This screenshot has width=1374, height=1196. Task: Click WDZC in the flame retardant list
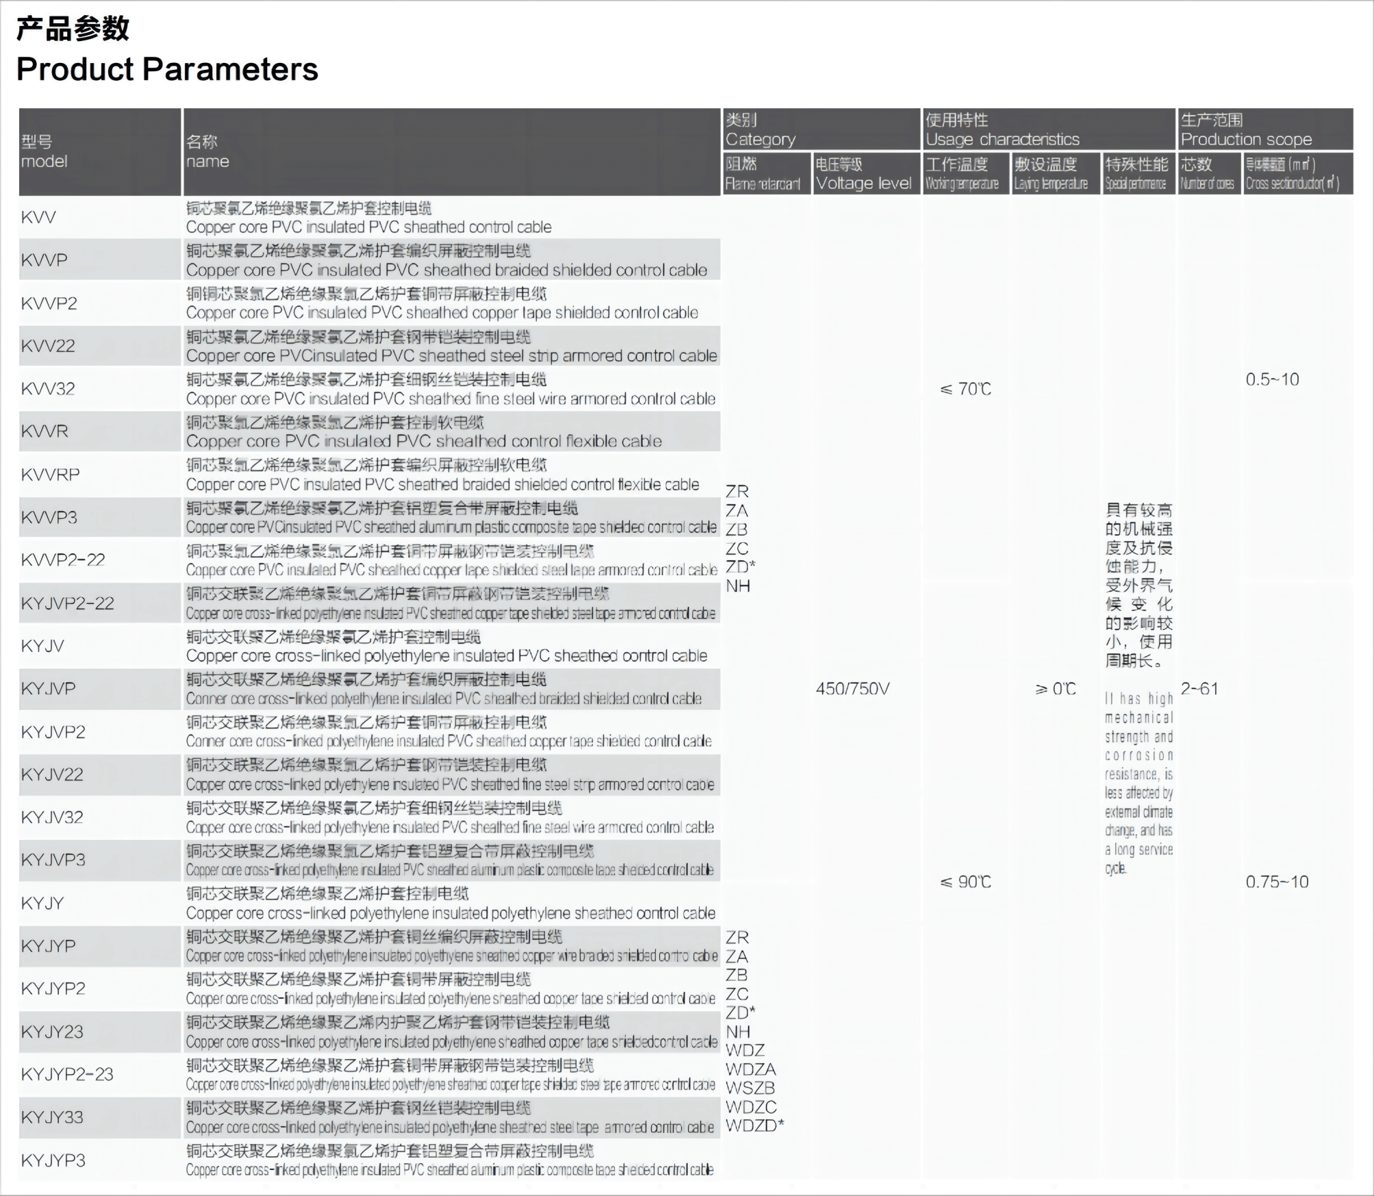(751, 1107)
